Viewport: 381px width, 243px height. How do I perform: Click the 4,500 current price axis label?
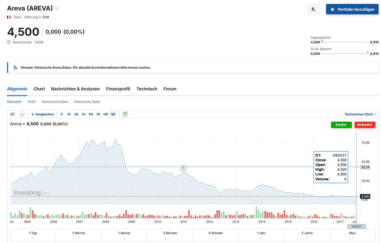coord(365,197)
